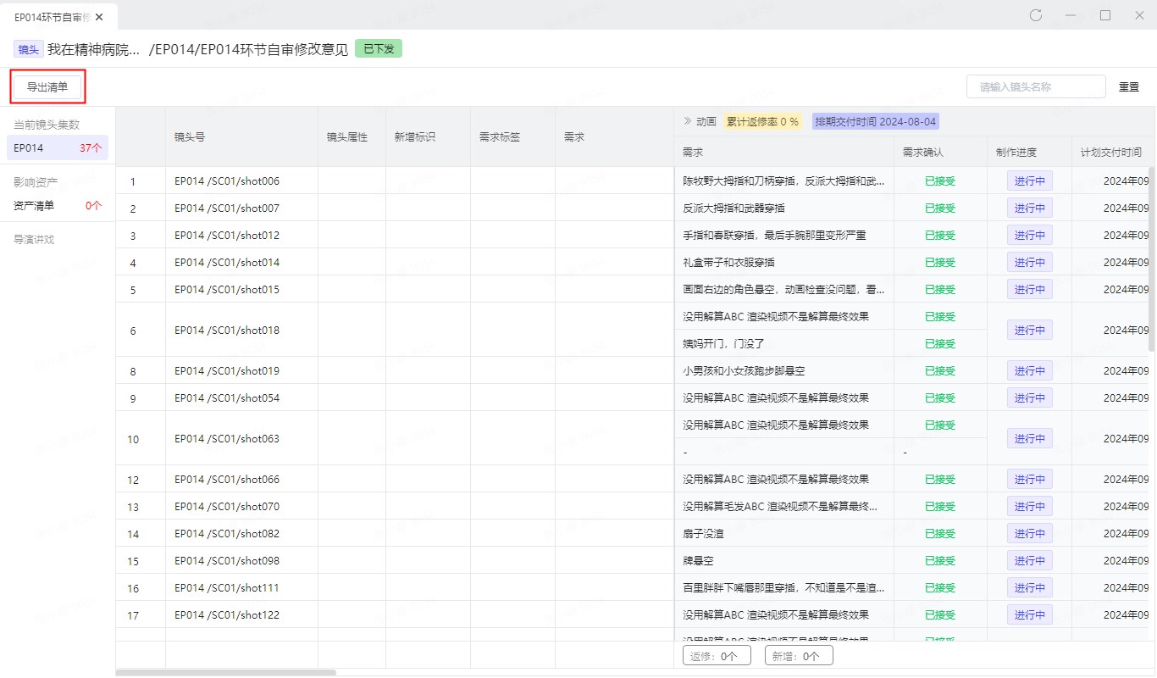Expand the 动画 column group chevron
This screenshot has width=1157, height=678.
coord(687,121)
